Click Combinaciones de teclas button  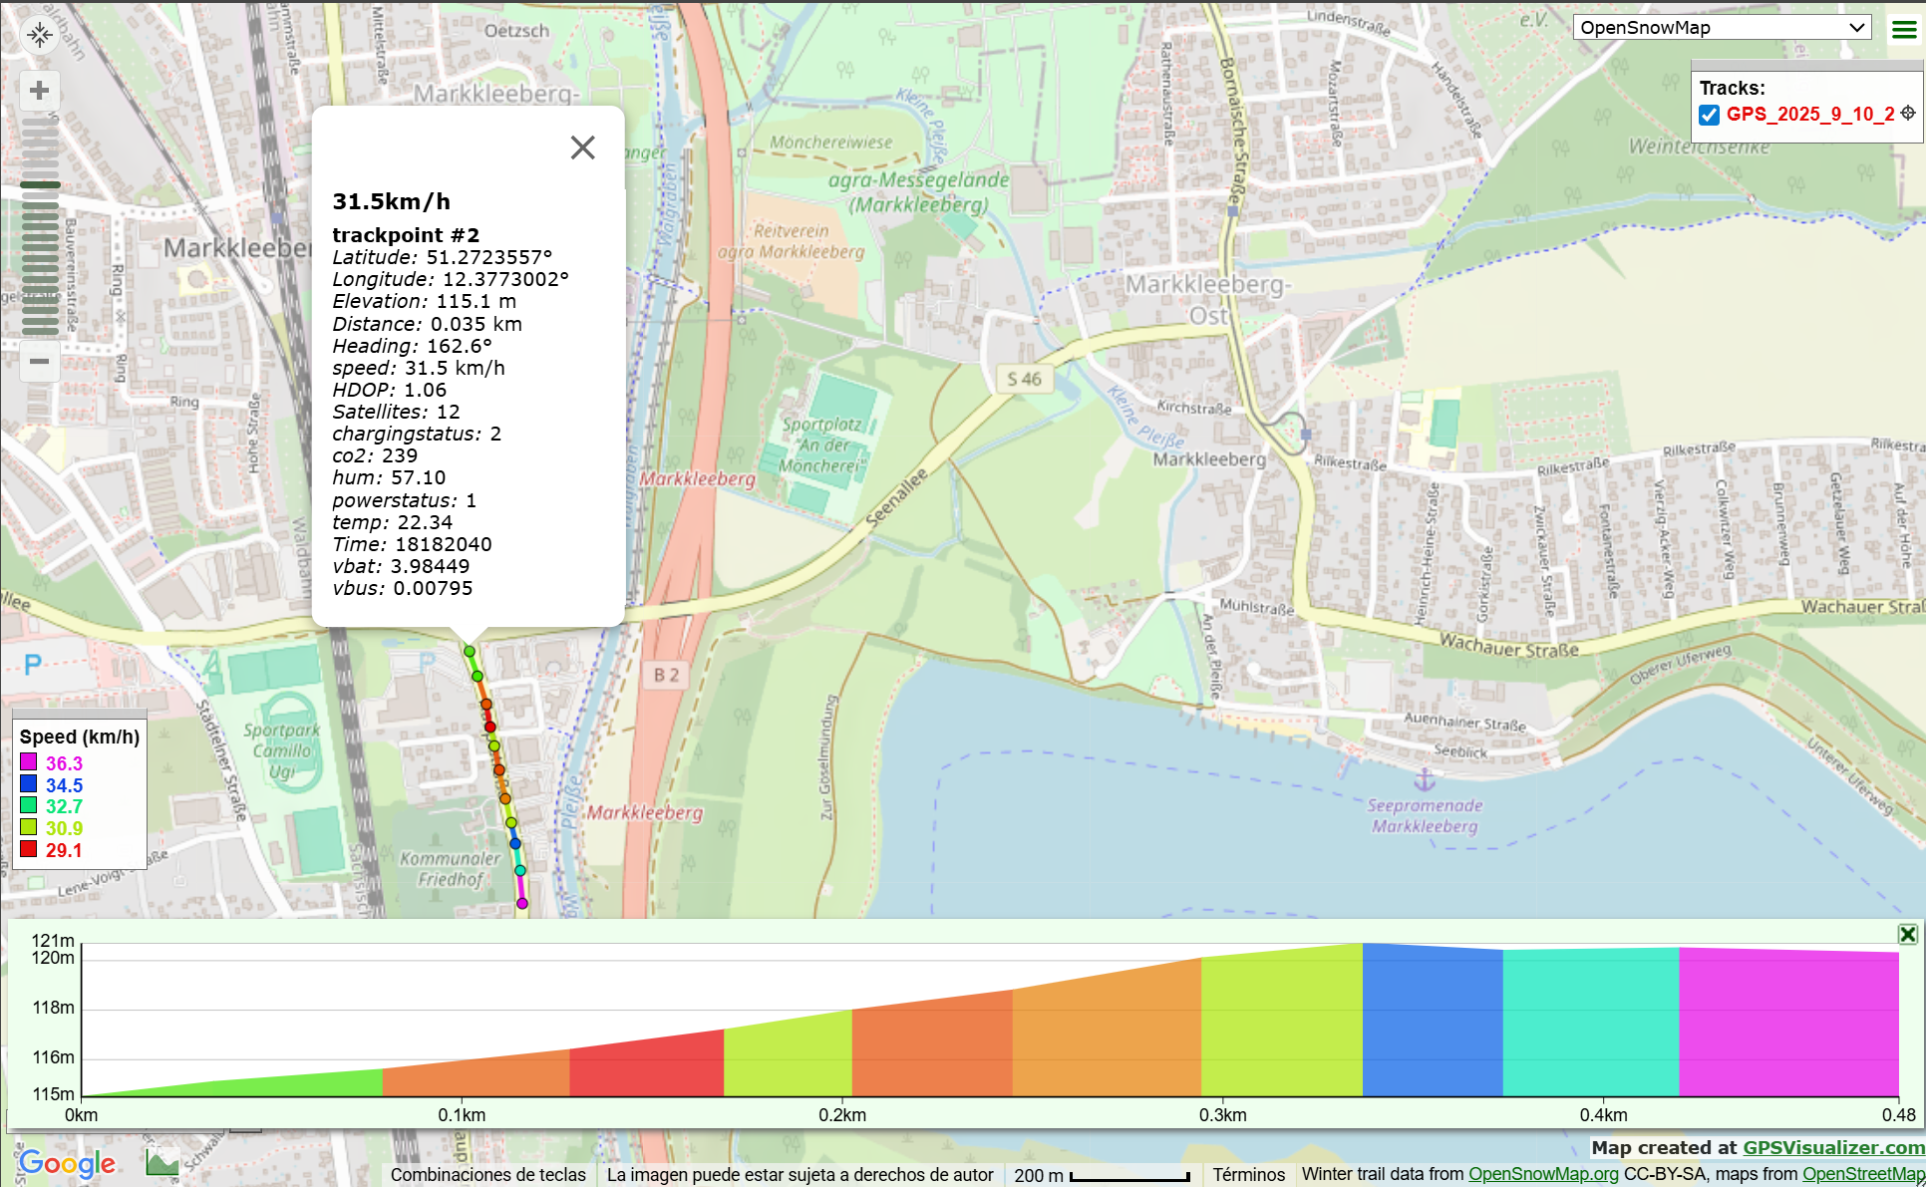click(487, 1174)
